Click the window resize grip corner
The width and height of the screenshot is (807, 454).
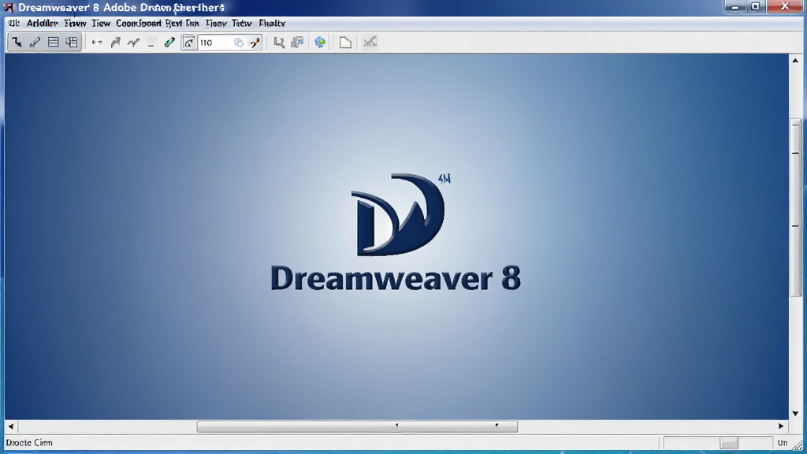(798, 446)
